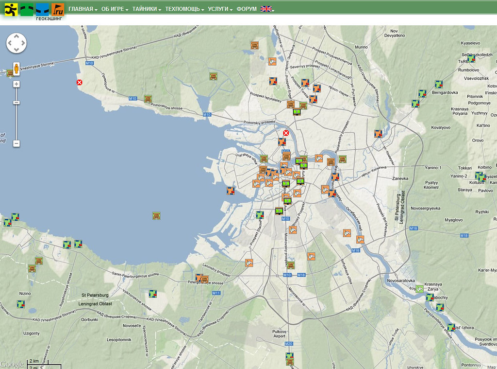The height and width of the screenshot is (369, 497).
Task: Open the cache marker near Nizino
Action: coord(20,304)
